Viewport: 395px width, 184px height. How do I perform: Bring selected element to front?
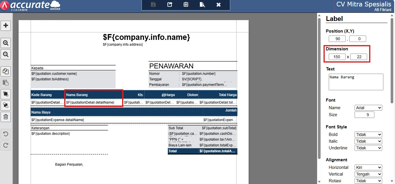(x=6, y=94)
